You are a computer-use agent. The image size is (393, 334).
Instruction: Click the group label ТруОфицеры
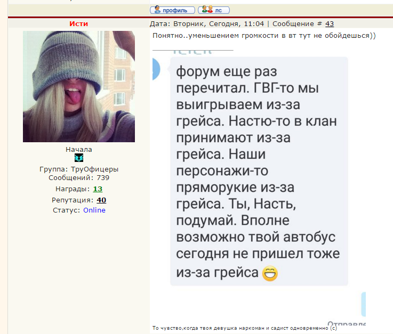coord(95,169)
